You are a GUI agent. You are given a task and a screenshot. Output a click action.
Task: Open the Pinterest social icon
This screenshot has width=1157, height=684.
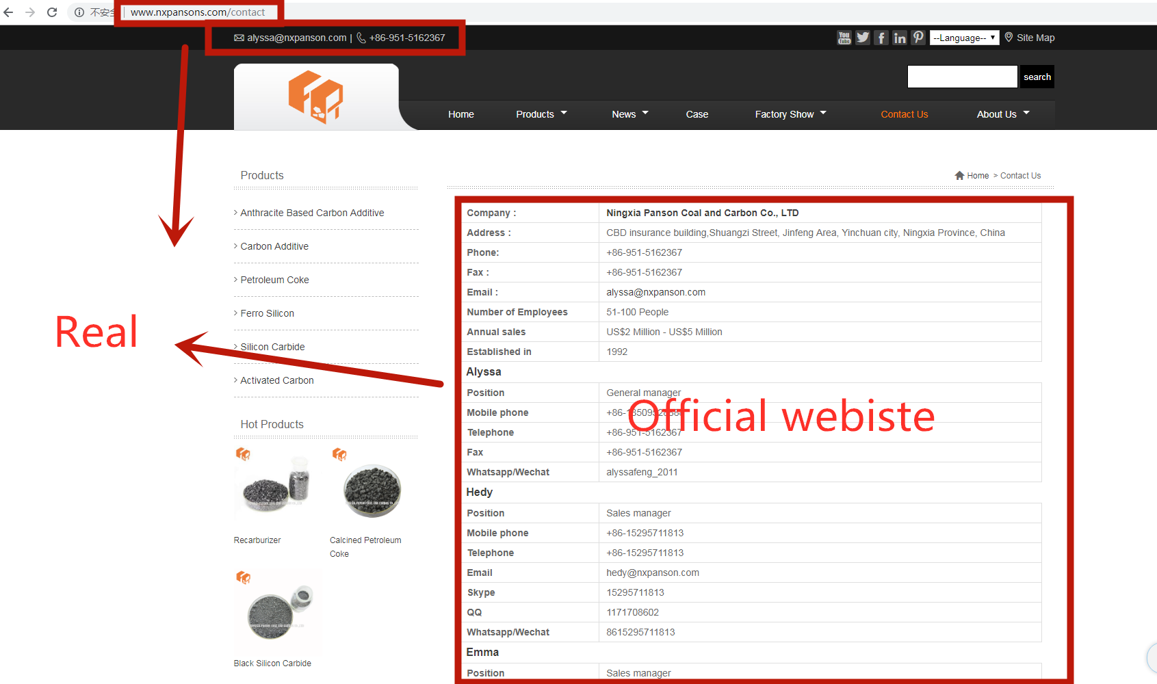tap(918, 38)
